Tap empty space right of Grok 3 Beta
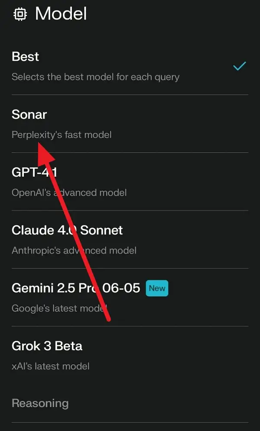The width and height of the screenshot is (260, 431). pyautogui.click(x=173, y=346)
